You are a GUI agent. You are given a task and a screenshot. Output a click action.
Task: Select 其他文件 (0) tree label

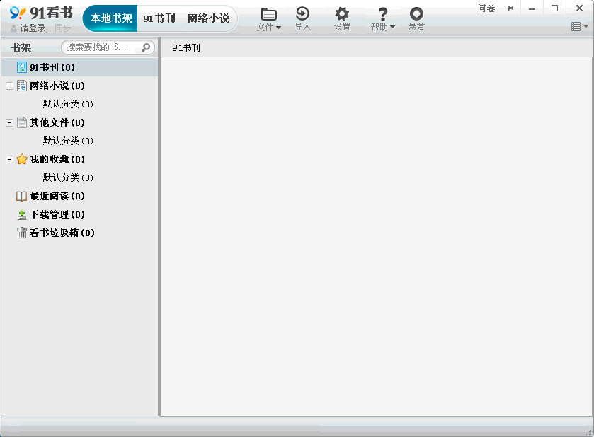57,122
